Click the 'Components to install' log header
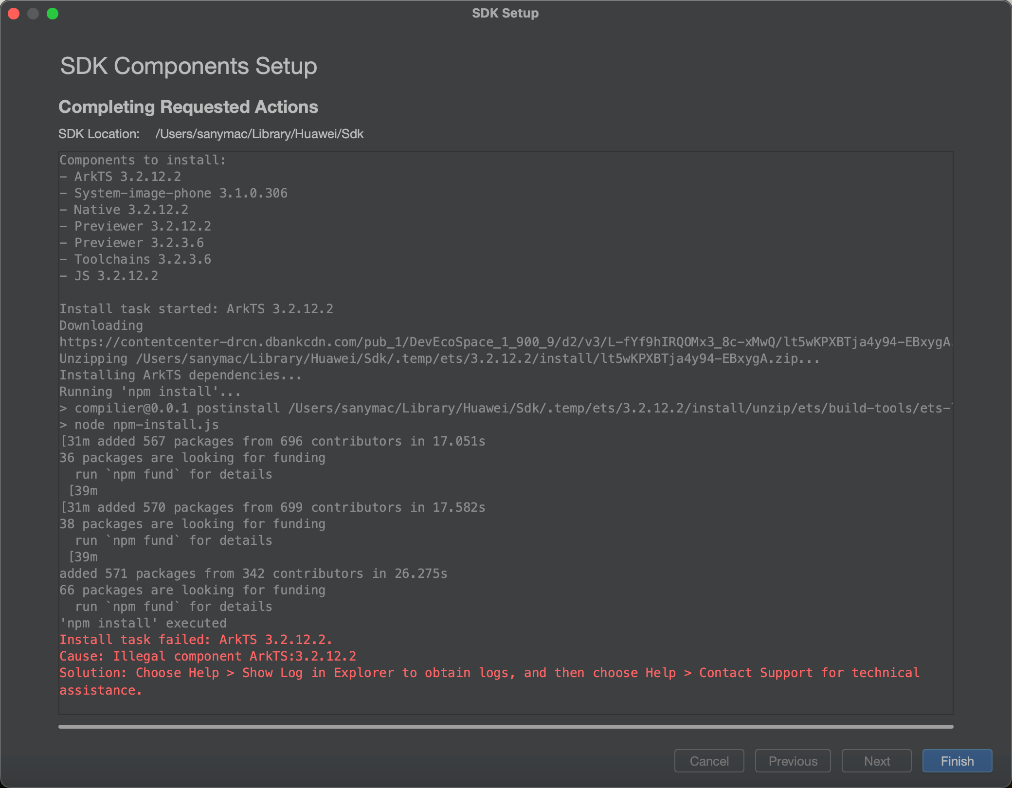The image size is (1012, 788). pyautogui.click(x=142, y=160)
